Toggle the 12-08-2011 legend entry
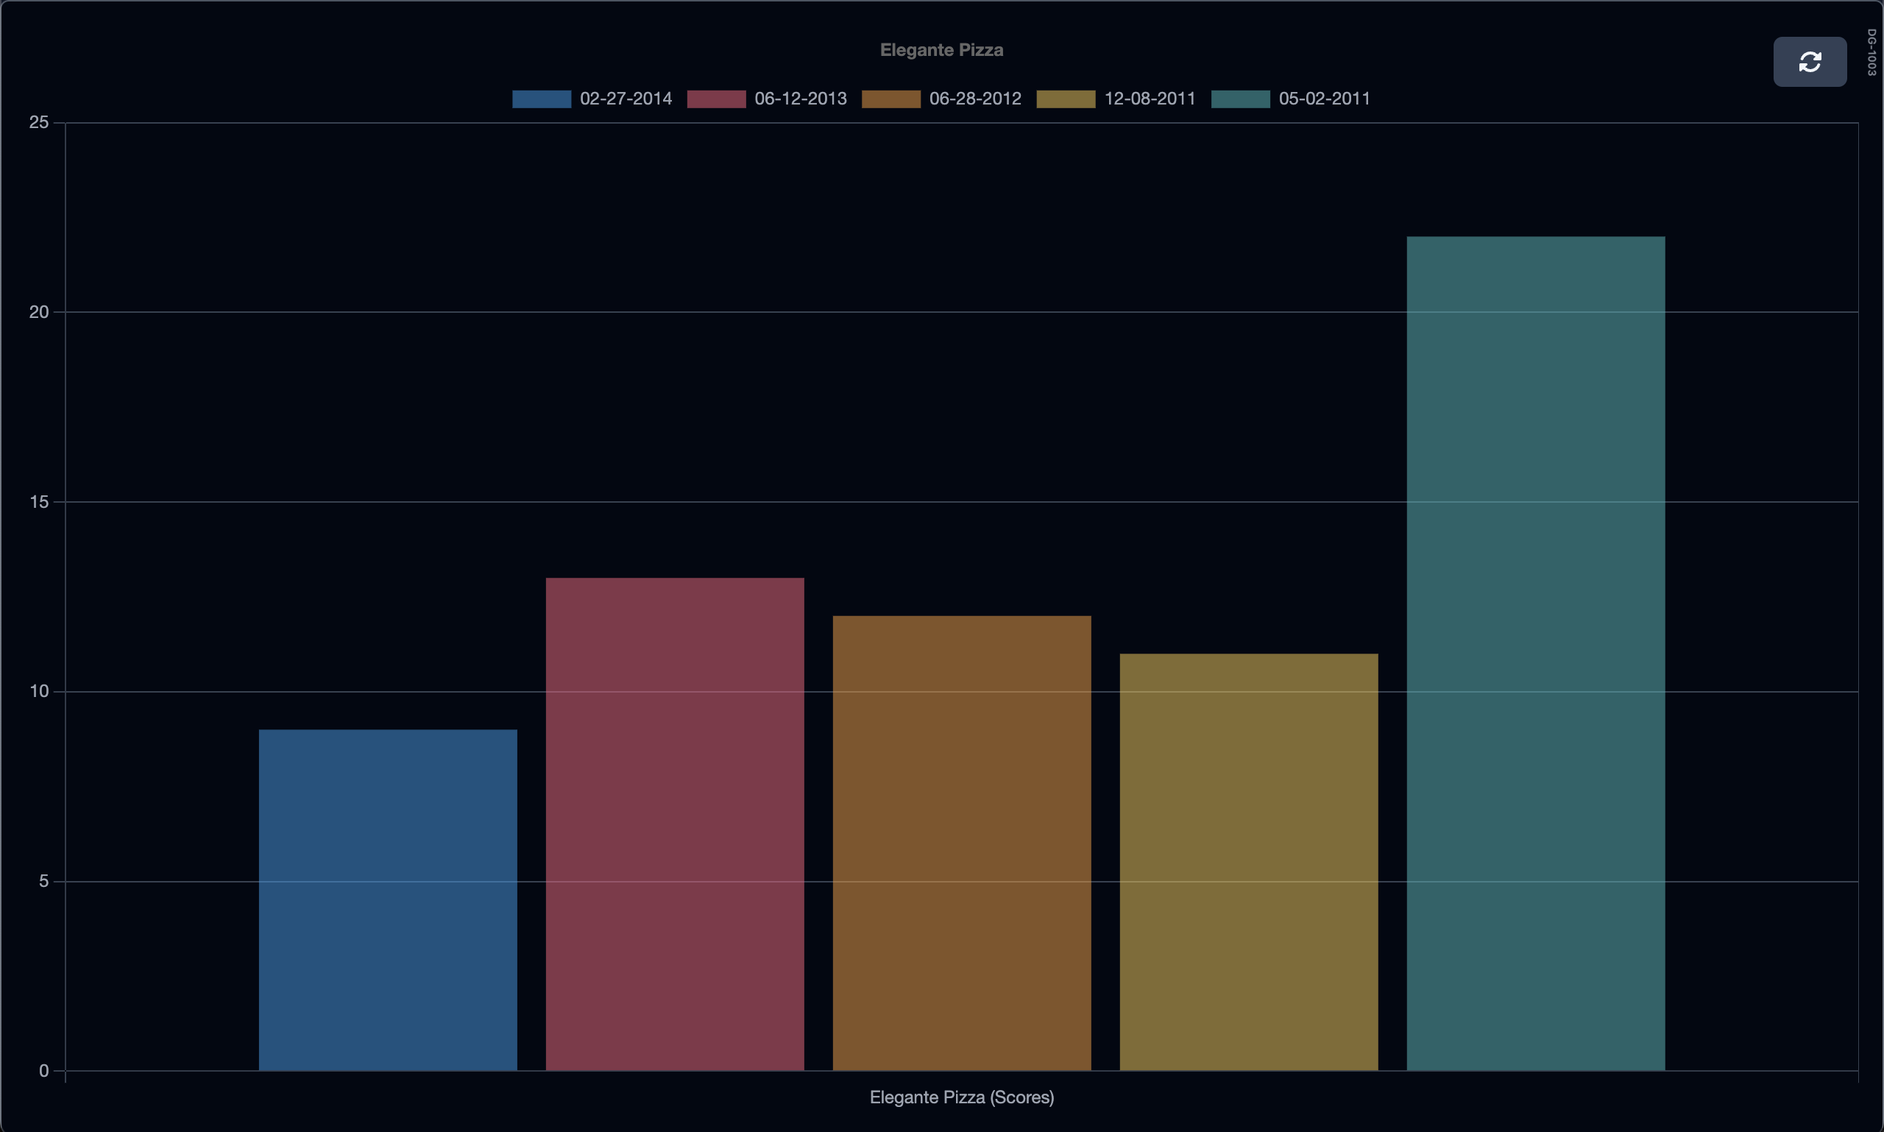1884x1132 pixels. tap(1149, 99)
